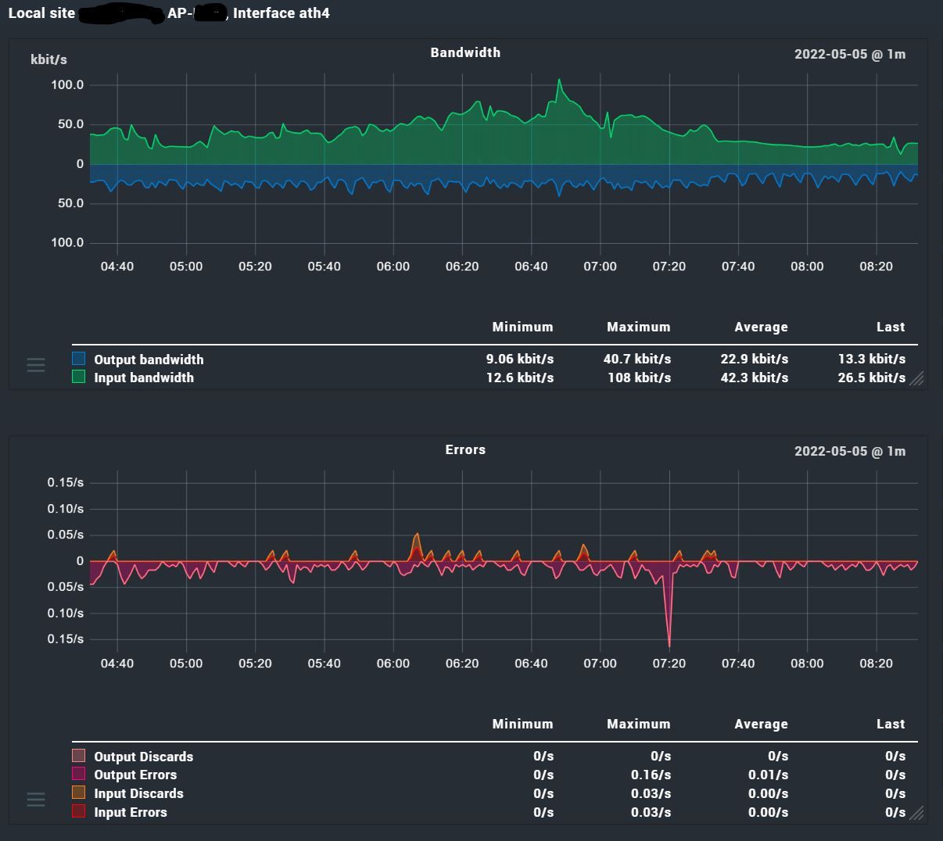Open the Errors graph hamburger menu

click(36, 799)
